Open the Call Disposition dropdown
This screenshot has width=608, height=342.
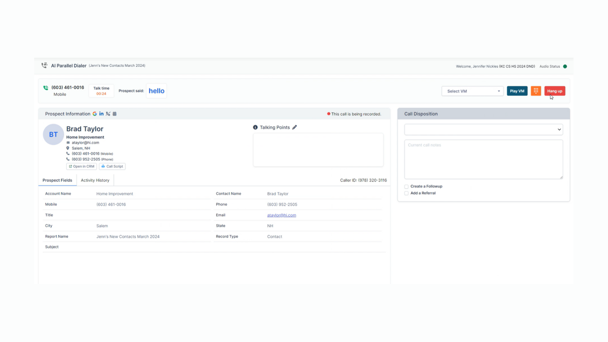pos(483,130)
